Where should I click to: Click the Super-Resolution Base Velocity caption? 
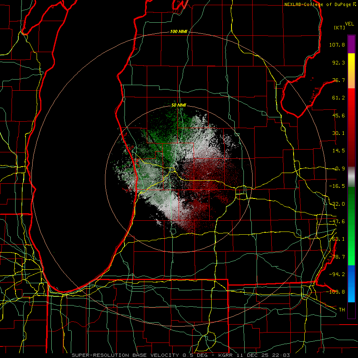(181, 355)
